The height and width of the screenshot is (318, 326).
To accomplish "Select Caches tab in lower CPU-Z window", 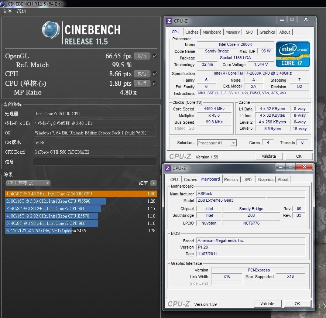I will tap(190, 179).
